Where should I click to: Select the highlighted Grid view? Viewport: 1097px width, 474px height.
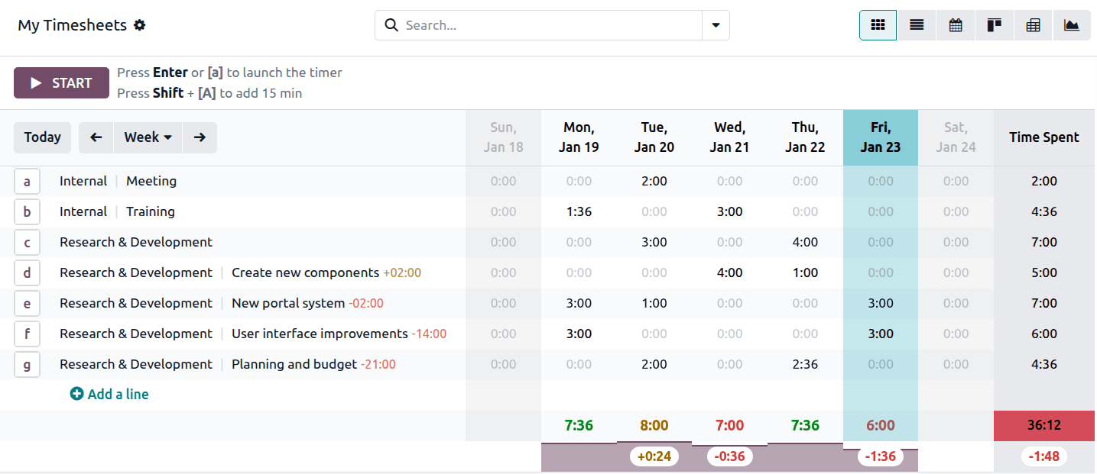click(x=878, y=24)
